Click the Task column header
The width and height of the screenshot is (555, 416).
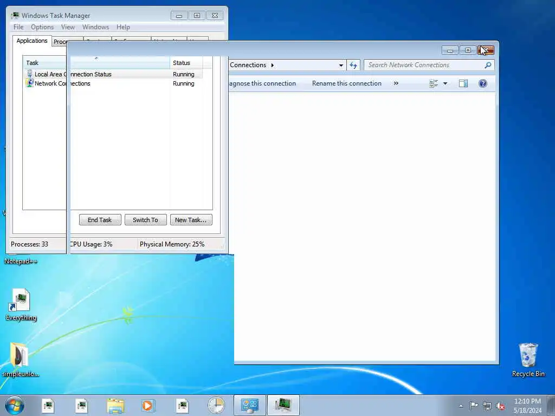point(96,63)
